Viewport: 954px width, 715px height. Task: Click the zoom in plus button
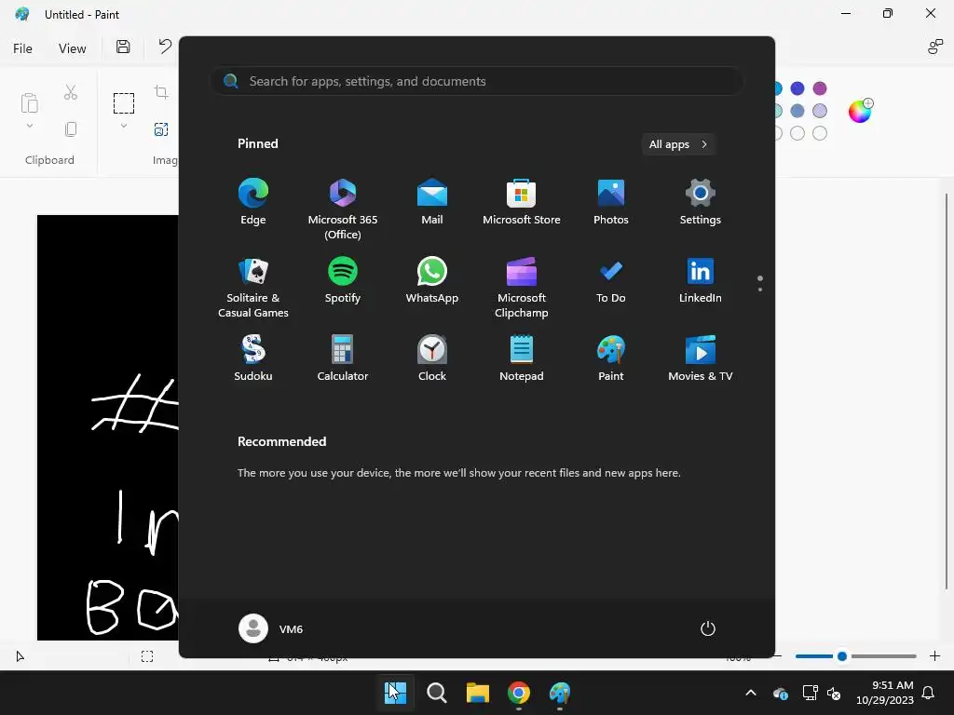[x=935, y=656]
